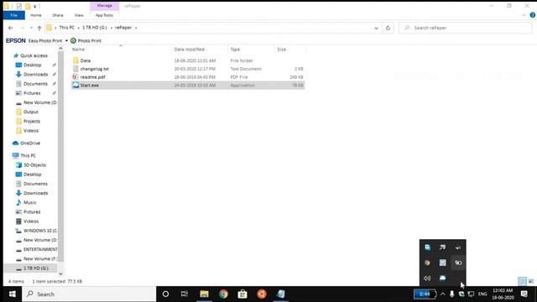The image size is (537, 302).
Task: Click the Chrome-colored icon in tray overflow
Action: click(427, 263)
